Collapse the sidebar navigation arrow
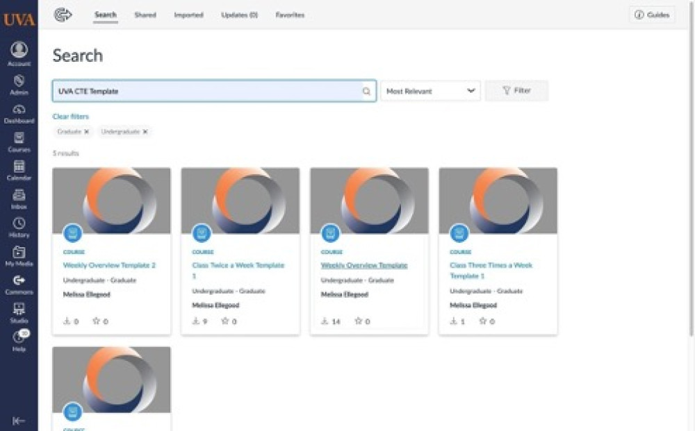The image size is (695, 431). point(19,421)
